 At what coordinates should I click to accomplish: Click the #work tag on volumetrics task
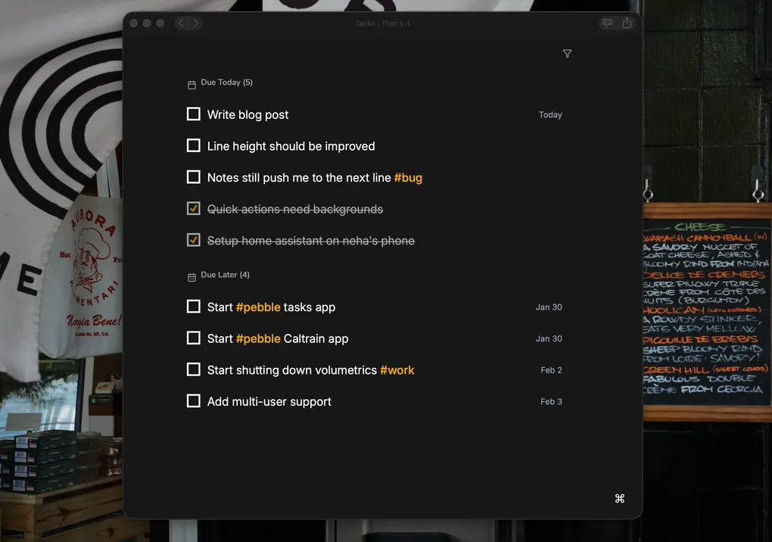pyautogui.click(x=397, y=370)
